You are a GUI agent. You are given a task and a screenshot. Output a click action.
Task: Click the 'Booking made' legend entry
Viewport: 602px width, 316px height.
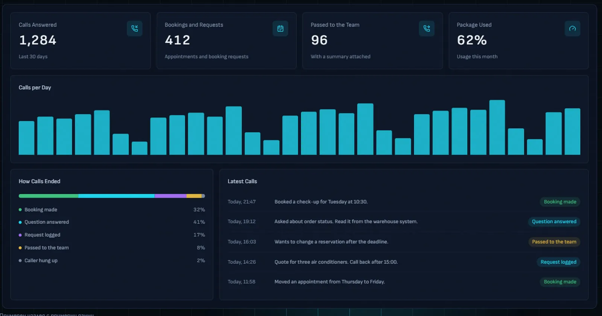click(x=112, y=210)
